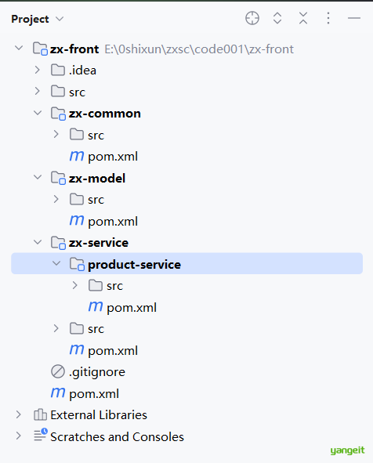The width and height of the screenshot is (373, 463).
Task: Select the zx-common module
Action: (105, 114)
